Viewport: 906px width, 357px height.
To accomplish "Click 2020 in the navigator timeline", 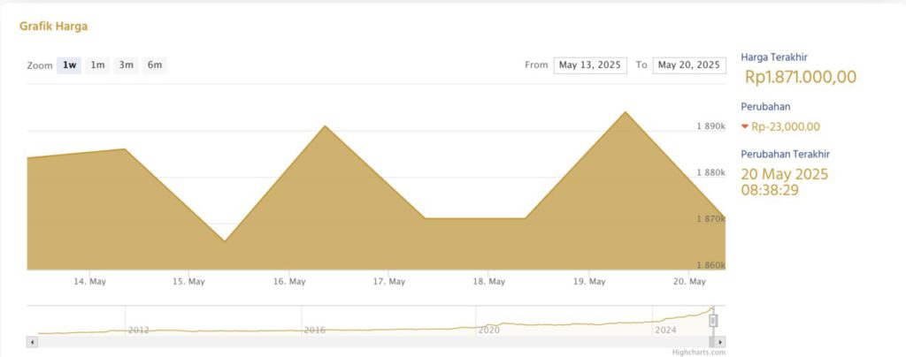I will [489, 330].
